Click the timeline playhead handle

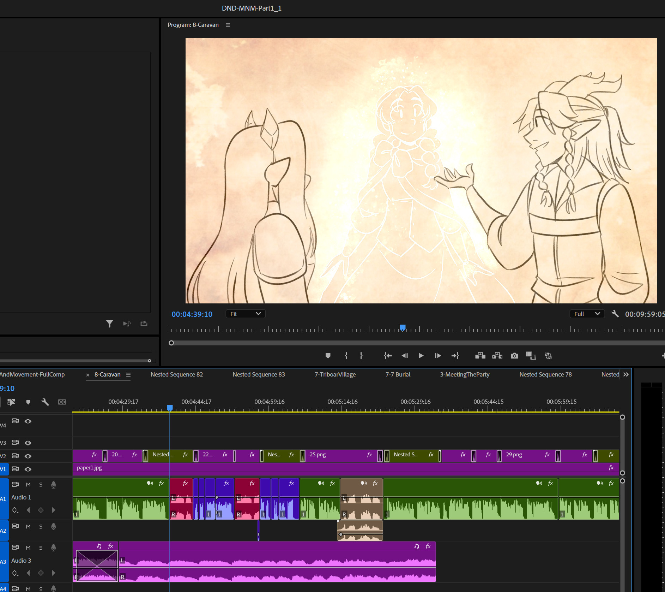tap(170, 408)
